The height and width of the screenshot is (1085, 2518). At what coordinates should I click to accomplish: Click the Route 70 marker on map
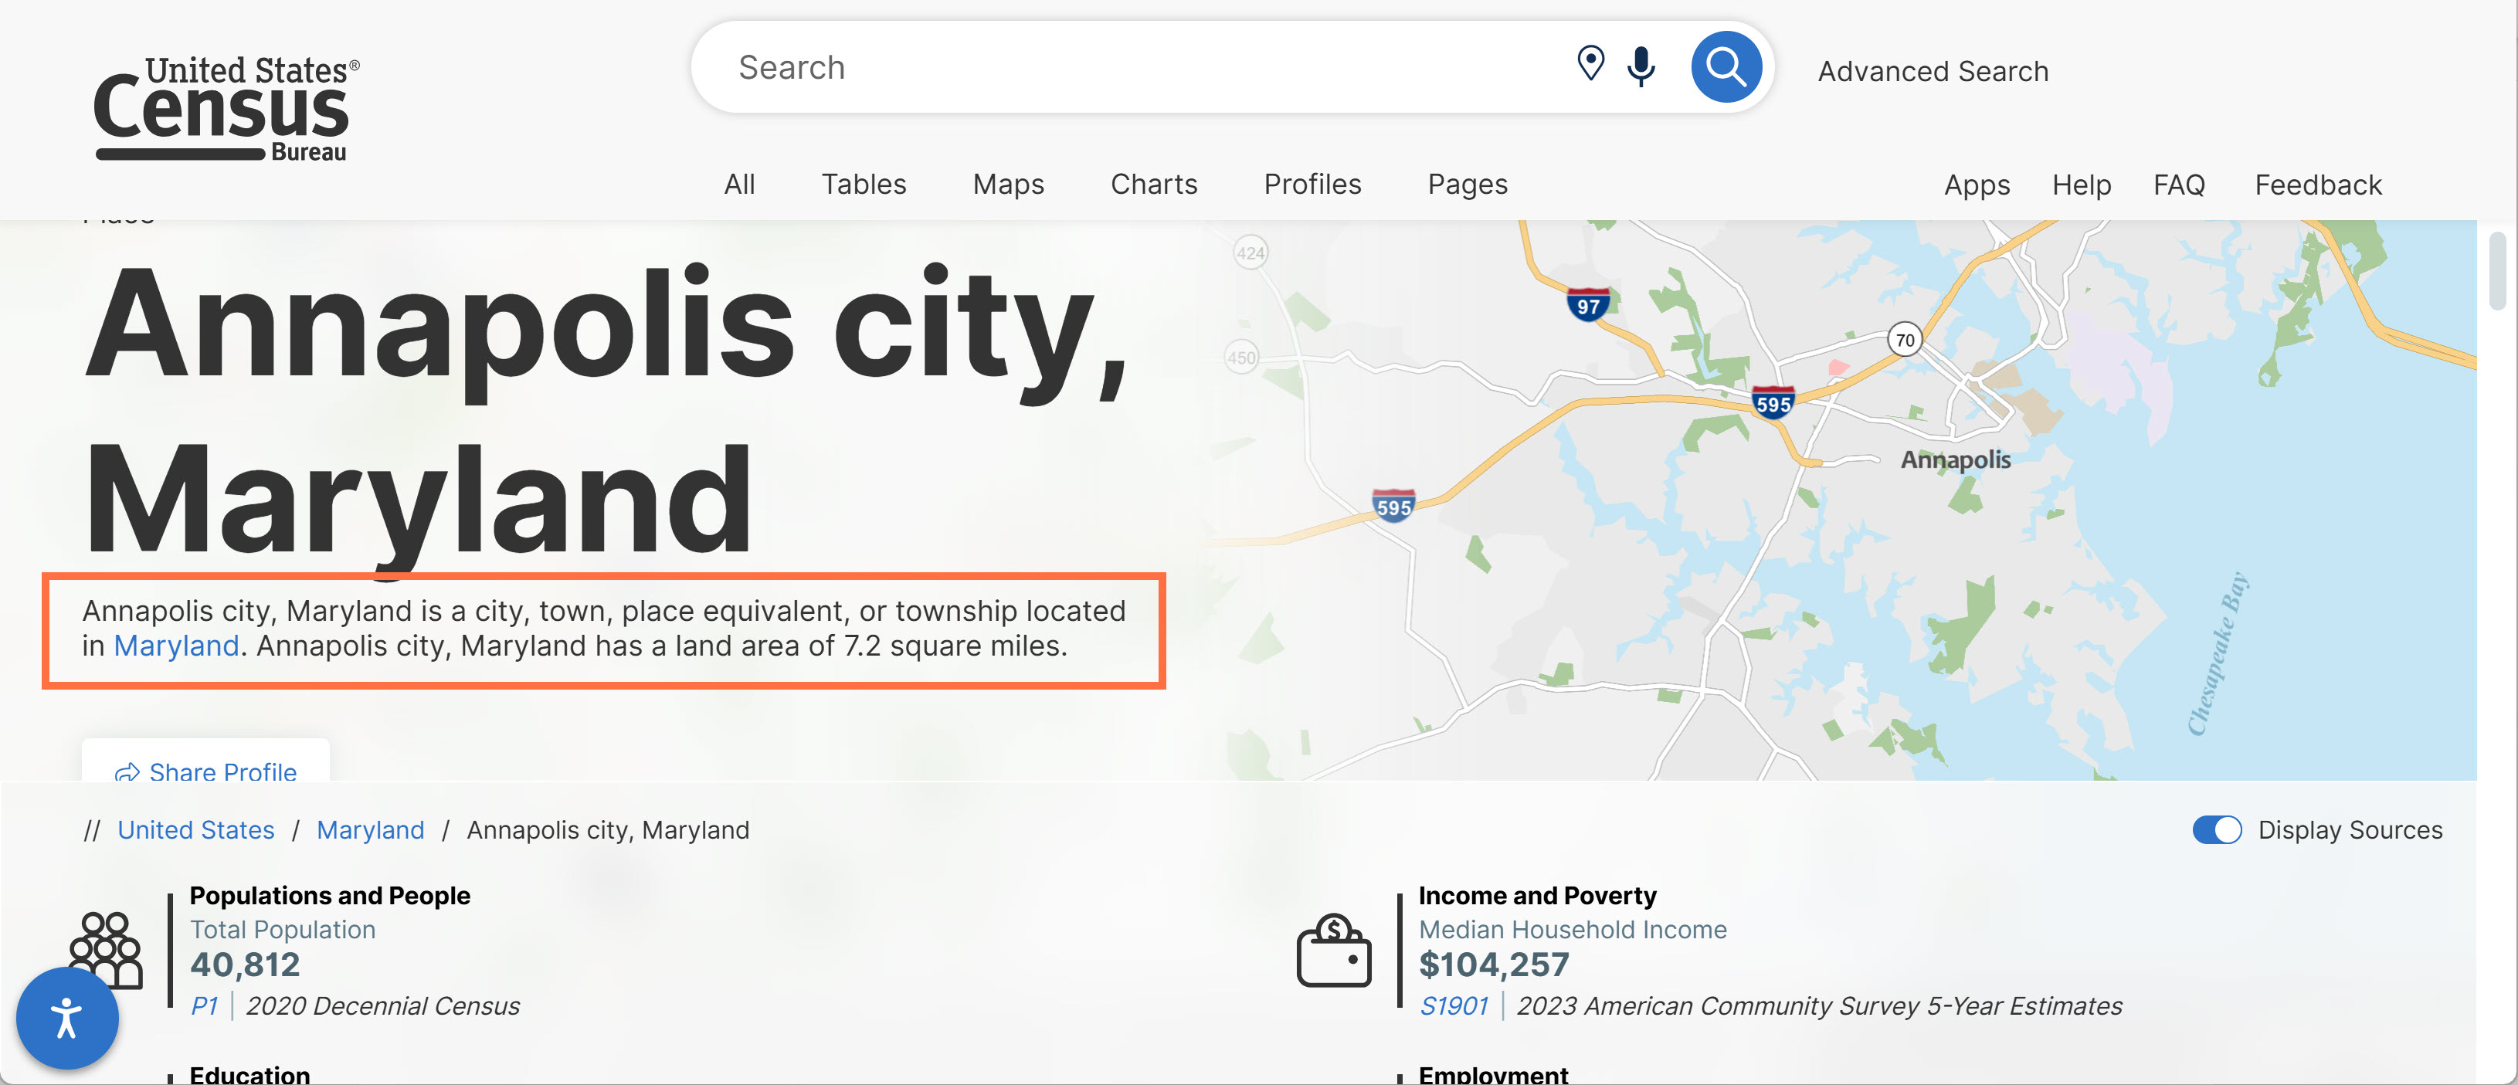[x=1904, y=340]
